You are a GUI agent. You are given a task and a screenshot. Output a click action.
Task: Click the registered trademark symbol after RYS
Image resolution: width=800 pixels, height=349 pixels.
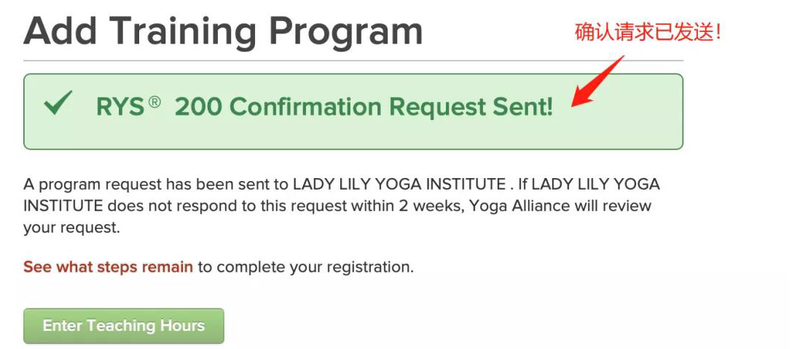tap(154, 103)
